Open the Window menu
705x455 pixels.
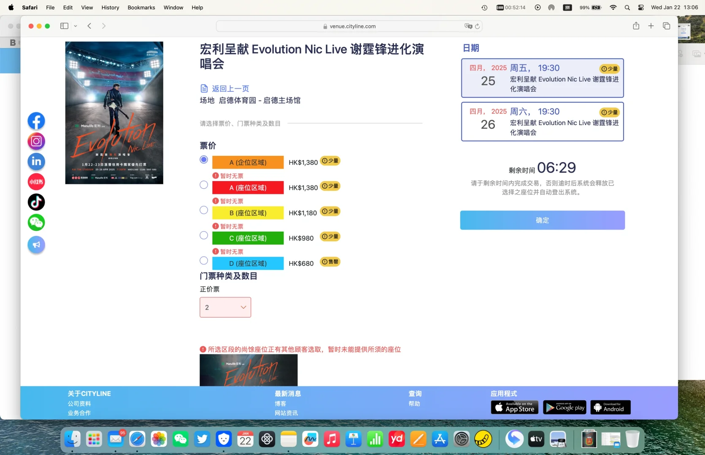pos(173,8)
